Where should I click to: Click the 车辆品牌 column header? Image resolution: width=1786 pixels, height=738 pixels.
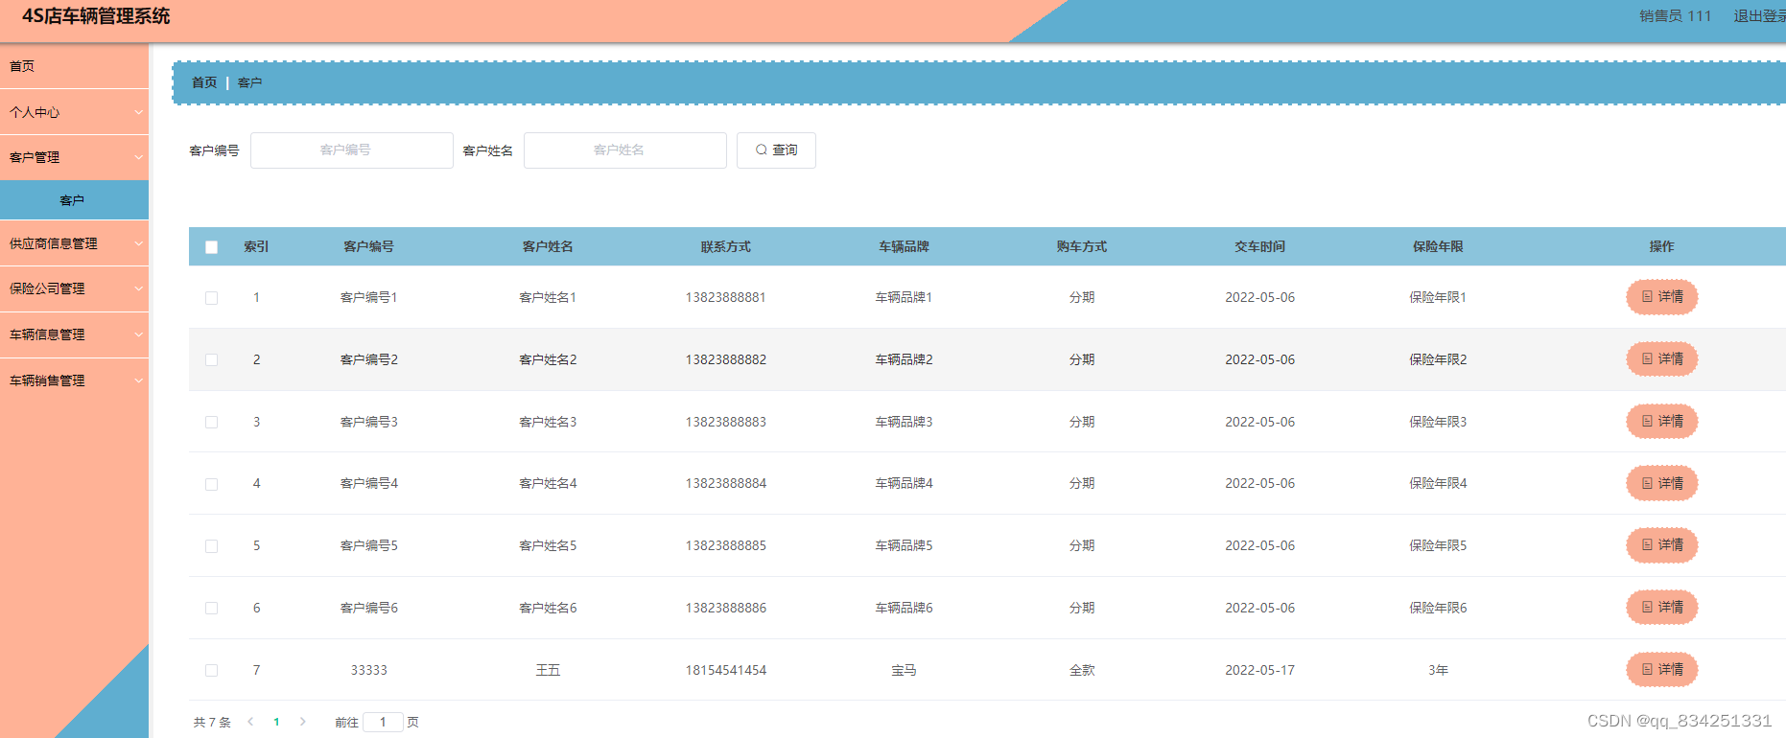tap(904, 247)
